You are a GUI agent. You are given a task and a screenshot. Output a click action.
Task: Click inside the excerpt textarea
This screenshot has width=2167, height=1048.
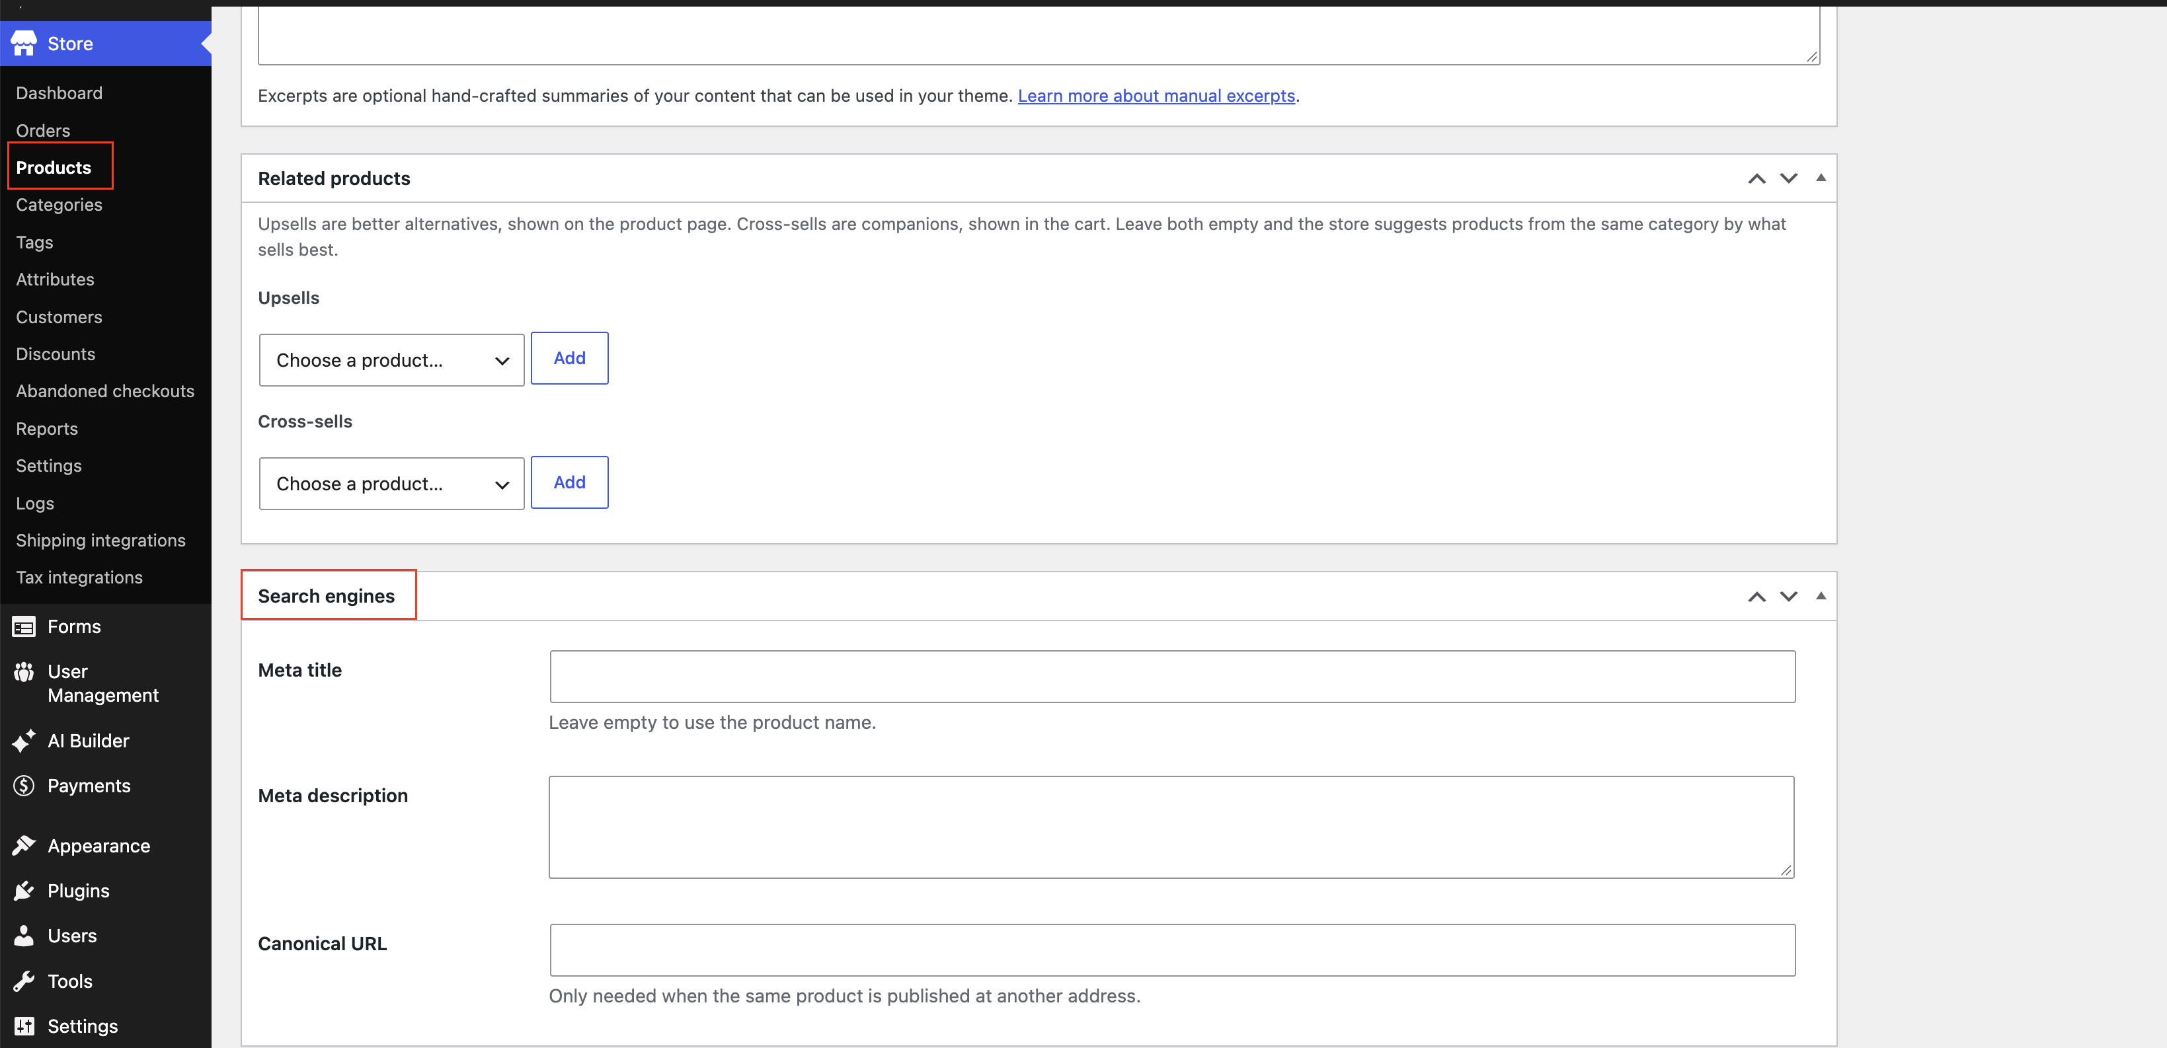point(1038,35)
